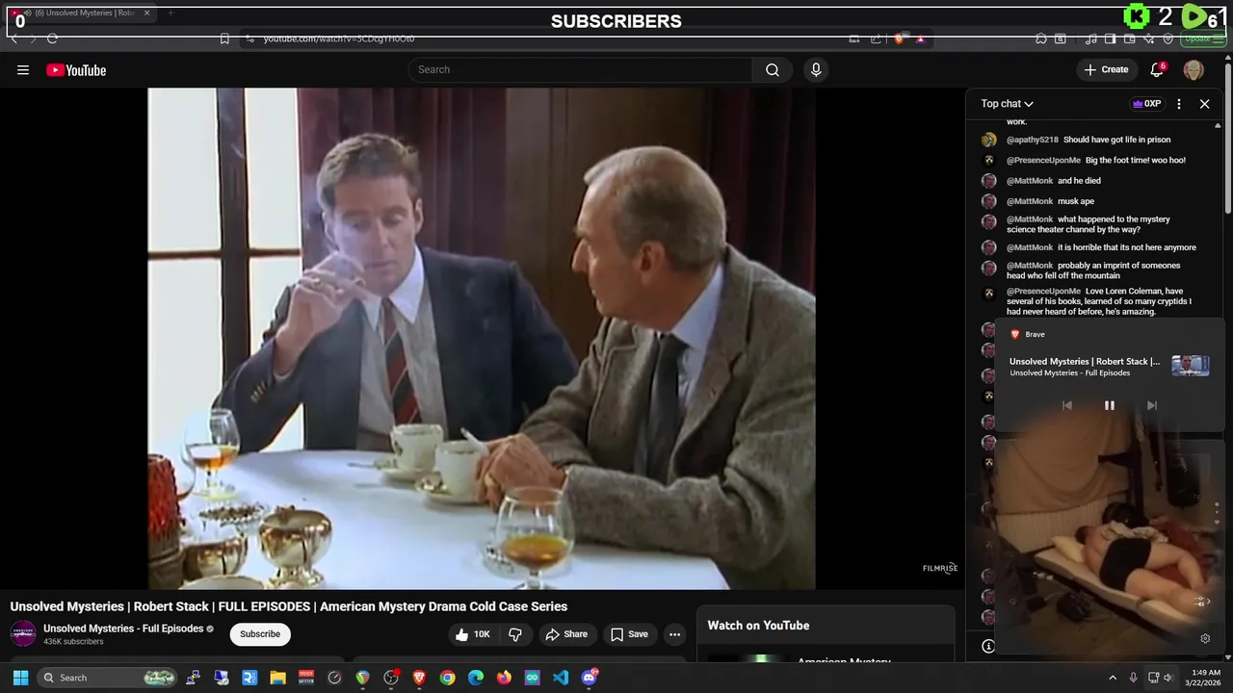Show hidden system tray icons chevron
Screen dimensions: 1233x693
tap(1113, 678)
